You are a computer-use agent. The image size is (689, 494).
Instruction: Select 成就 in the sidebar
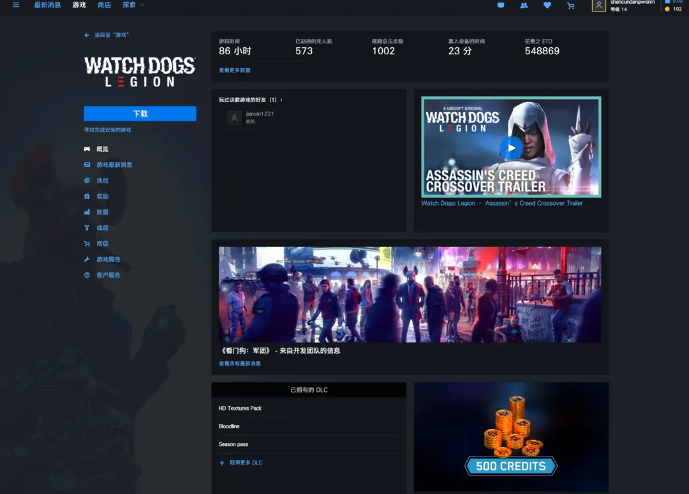pos(102,228)
